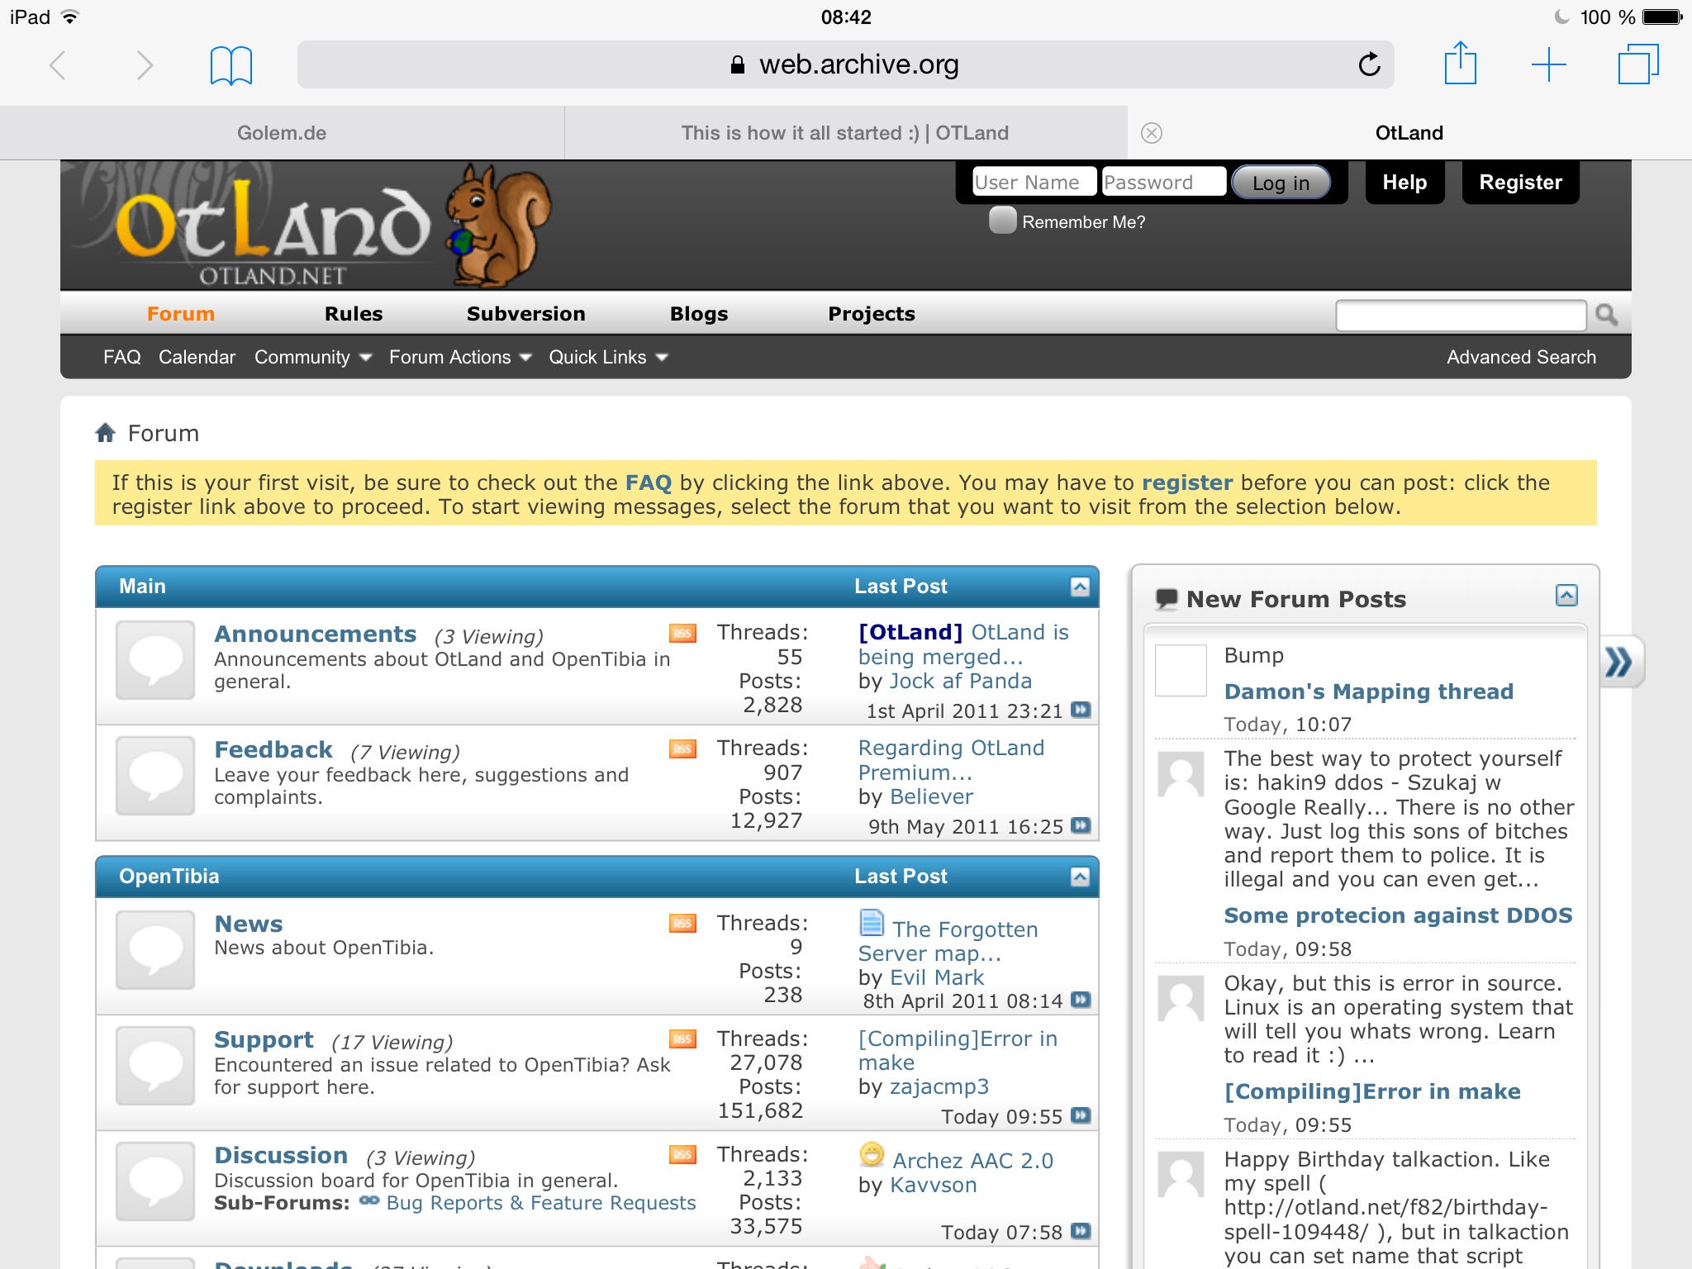Screen dimensions: 1692x1269
Task: Click the Support forum status icon
Action: [x=155, y=1066]
